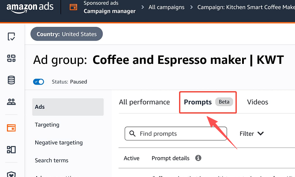Select Negative targeting in side menu
The height and width of the screenshot is (177, 295).
point(59,143)
